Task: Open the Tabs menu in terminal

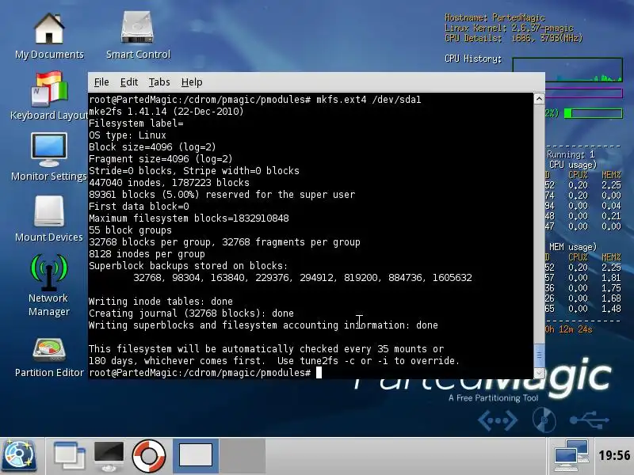Action: coord(159,82)
